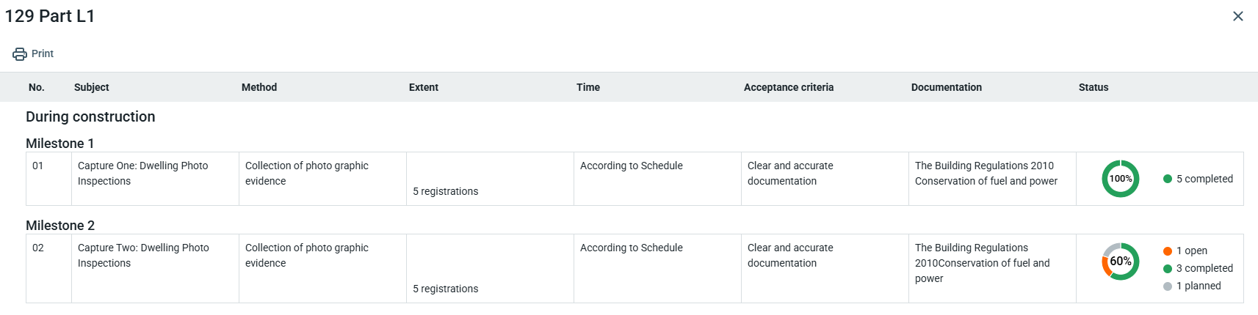The image size is (1258, 315).
Task: Click the Print text button
Action: pyautogui.click(x=43, y=54)
